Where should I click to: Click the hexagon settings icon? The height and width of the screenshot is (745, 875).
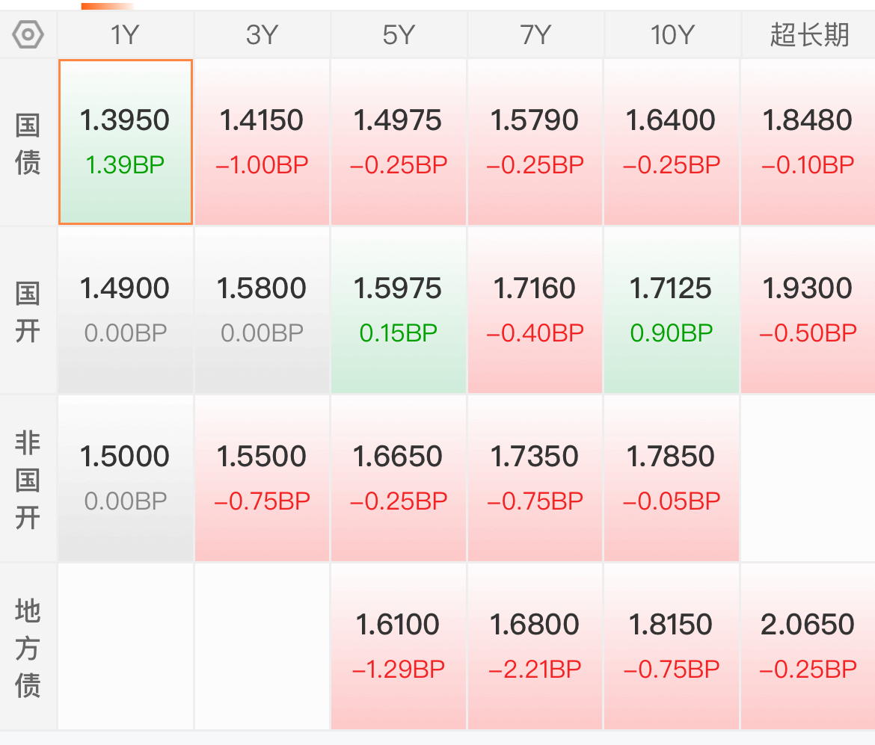pos(28,34)
